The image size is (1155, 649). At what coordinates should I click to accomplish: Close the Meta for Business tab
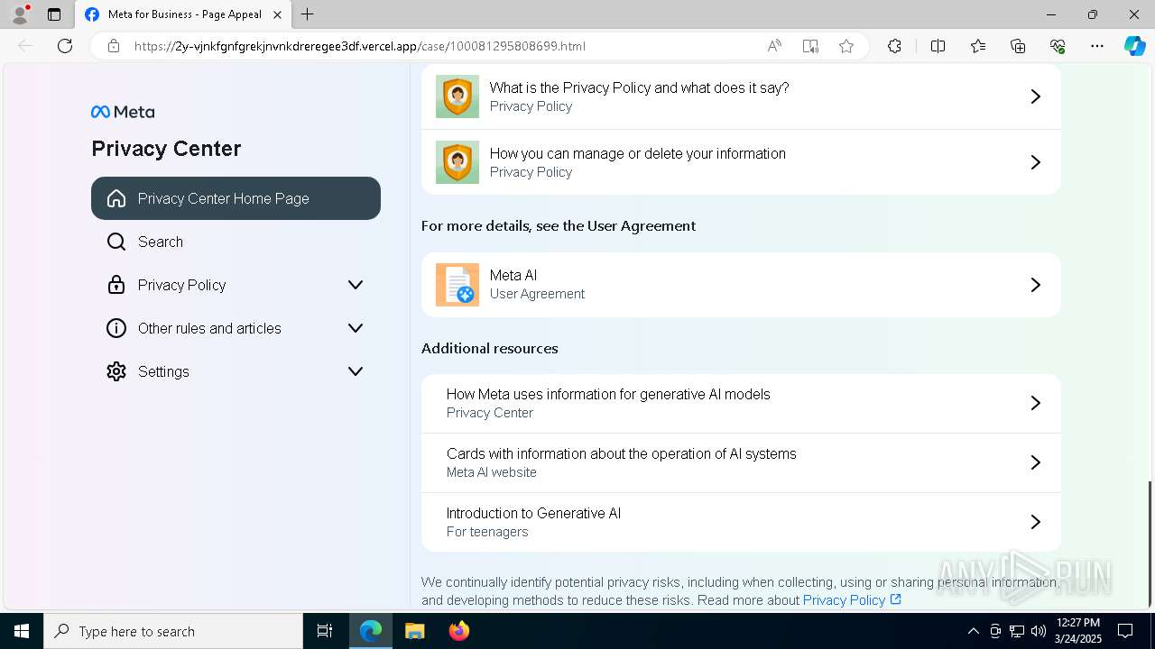(278, 14)
